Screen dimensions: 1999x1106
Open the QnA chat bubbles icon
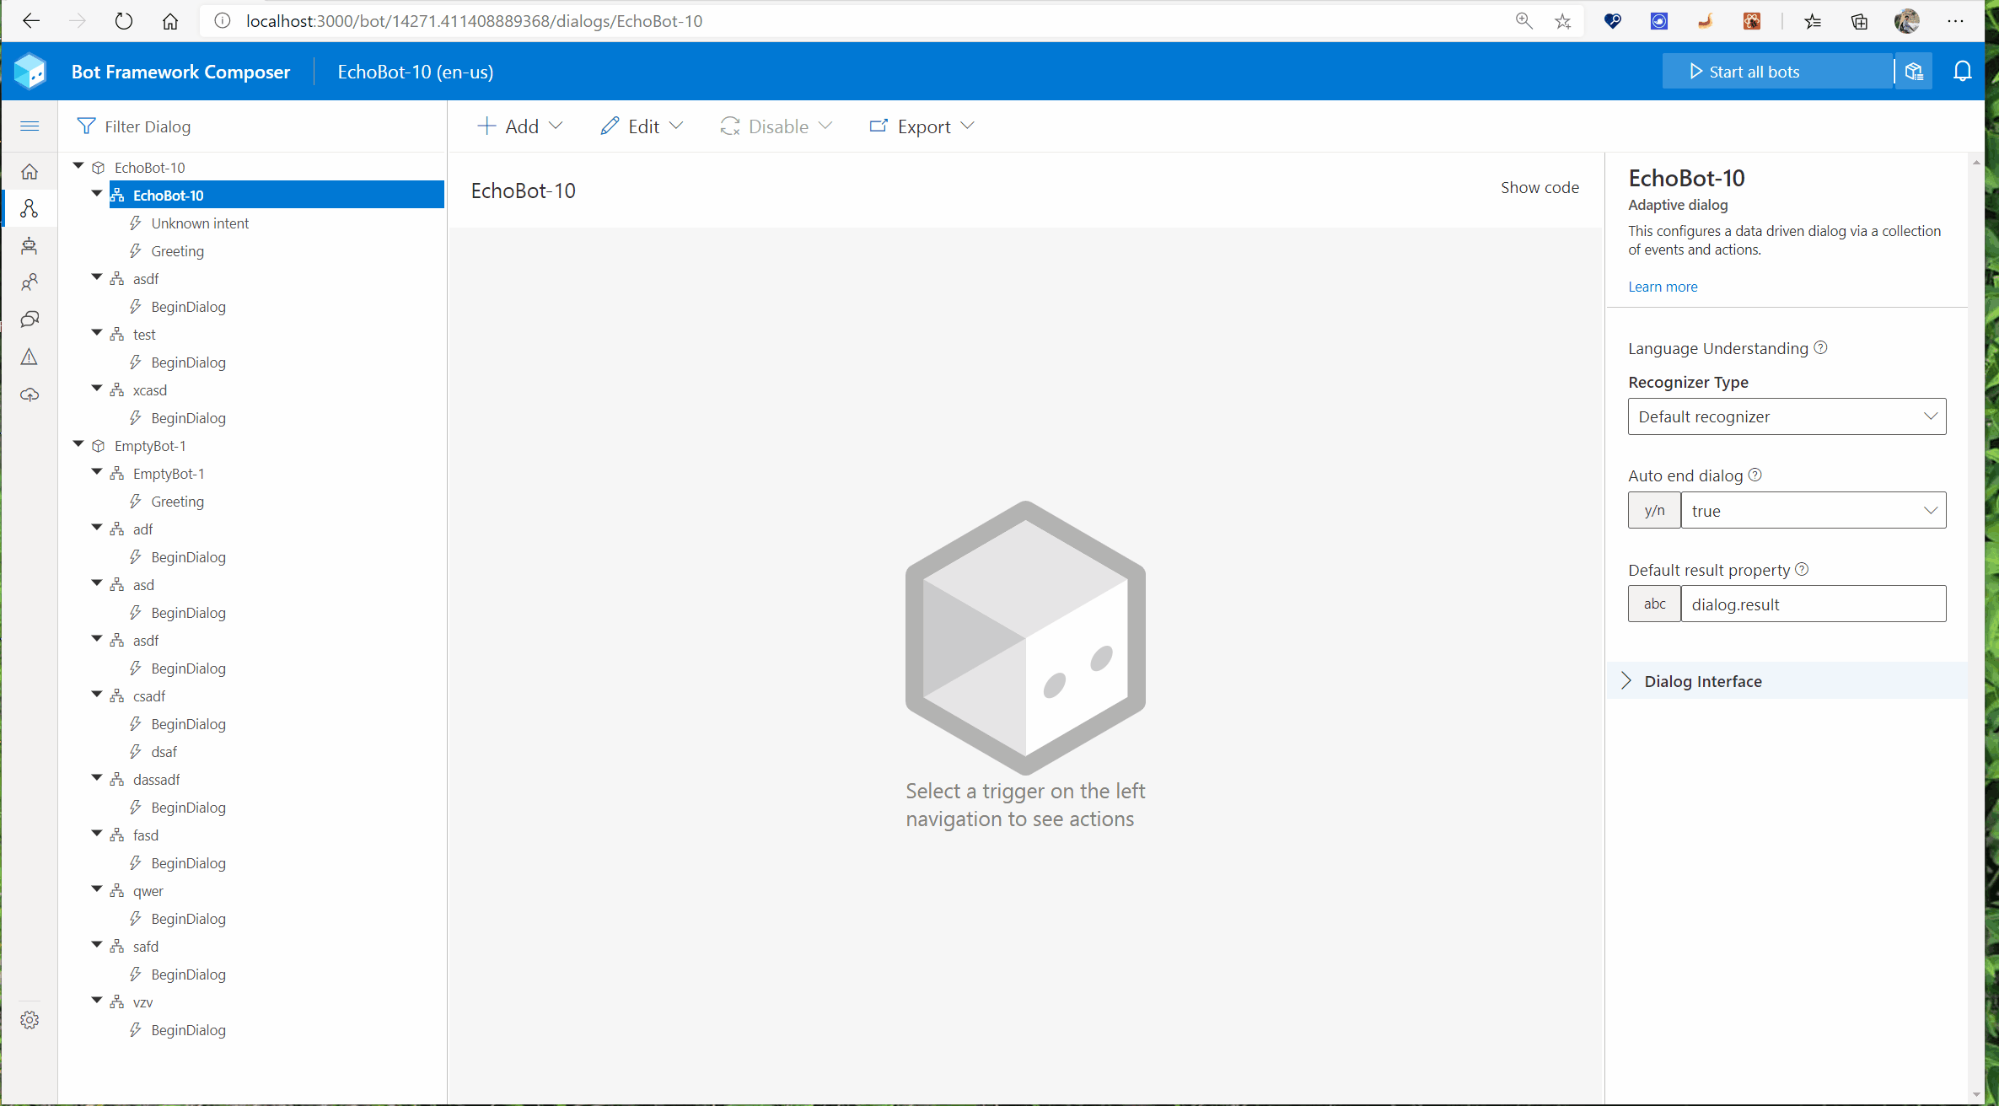tap(30, 319)
